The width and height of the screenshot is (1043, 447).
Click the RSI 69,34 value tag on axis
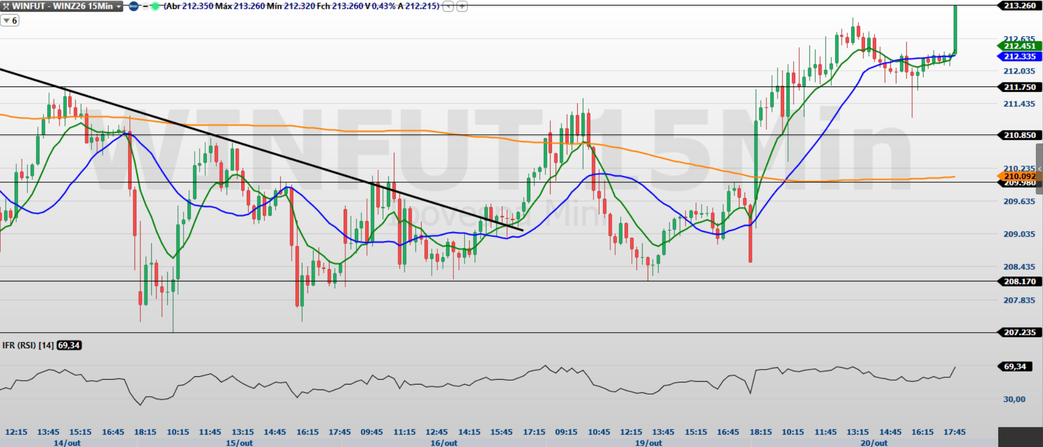[1015, 366]
